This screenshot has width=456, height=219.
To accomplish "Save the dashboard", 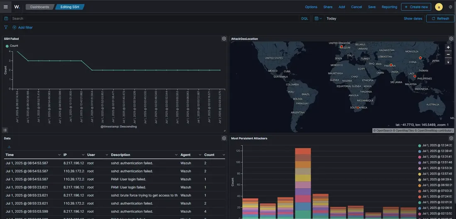I will (372, 7).
